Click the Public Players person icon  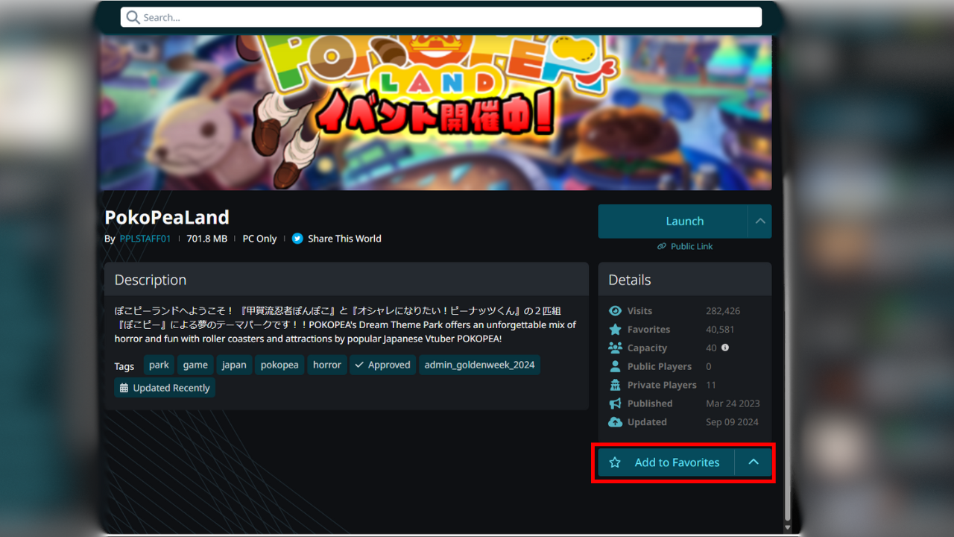pos(615,366)
